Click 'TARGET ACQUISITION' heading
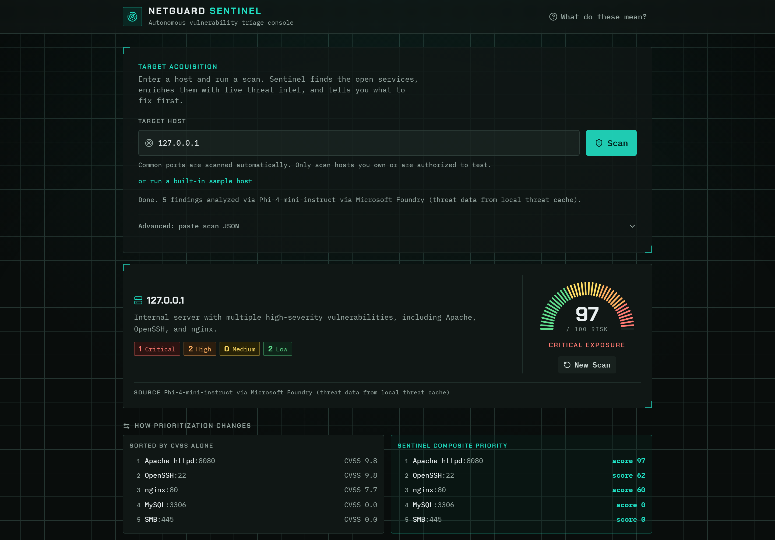Image resolution: width=775 pixels, height=540 pixels. (178, 67)
